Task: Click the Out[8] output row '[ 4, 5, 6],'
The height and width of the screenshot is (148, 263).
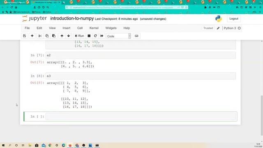Action: (75, 87)
